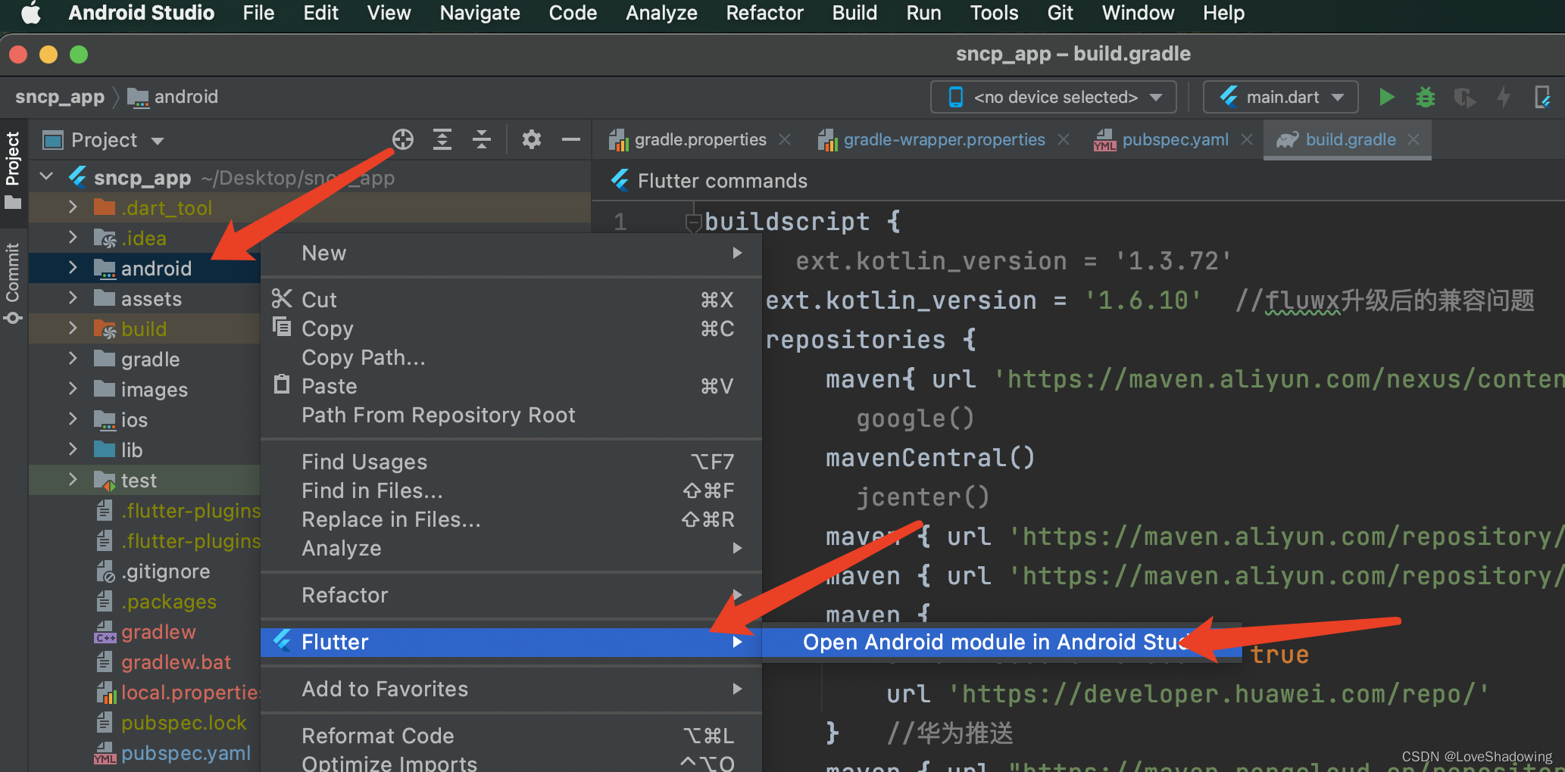
Task: Click the select opened file target icon
Action: click(x=403, y=139)
